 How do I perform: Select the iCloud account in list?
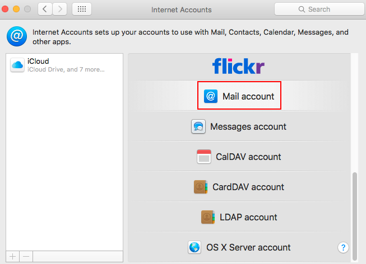(x=64, y=65)
